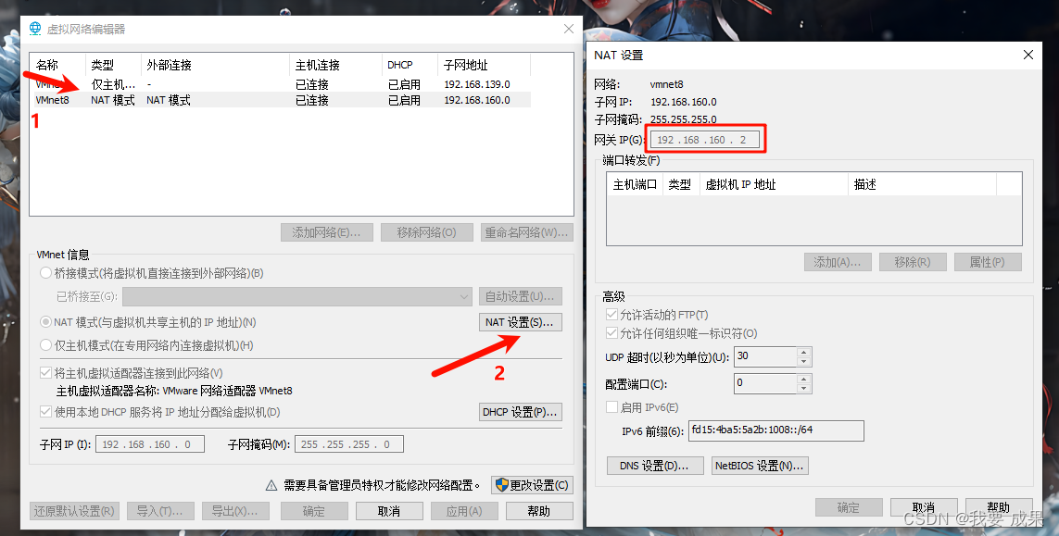Click the Virtual Network Editor globe icon
Image resolution: width=1059 pixels, height=536 pixels.
(x=35, y=29)
